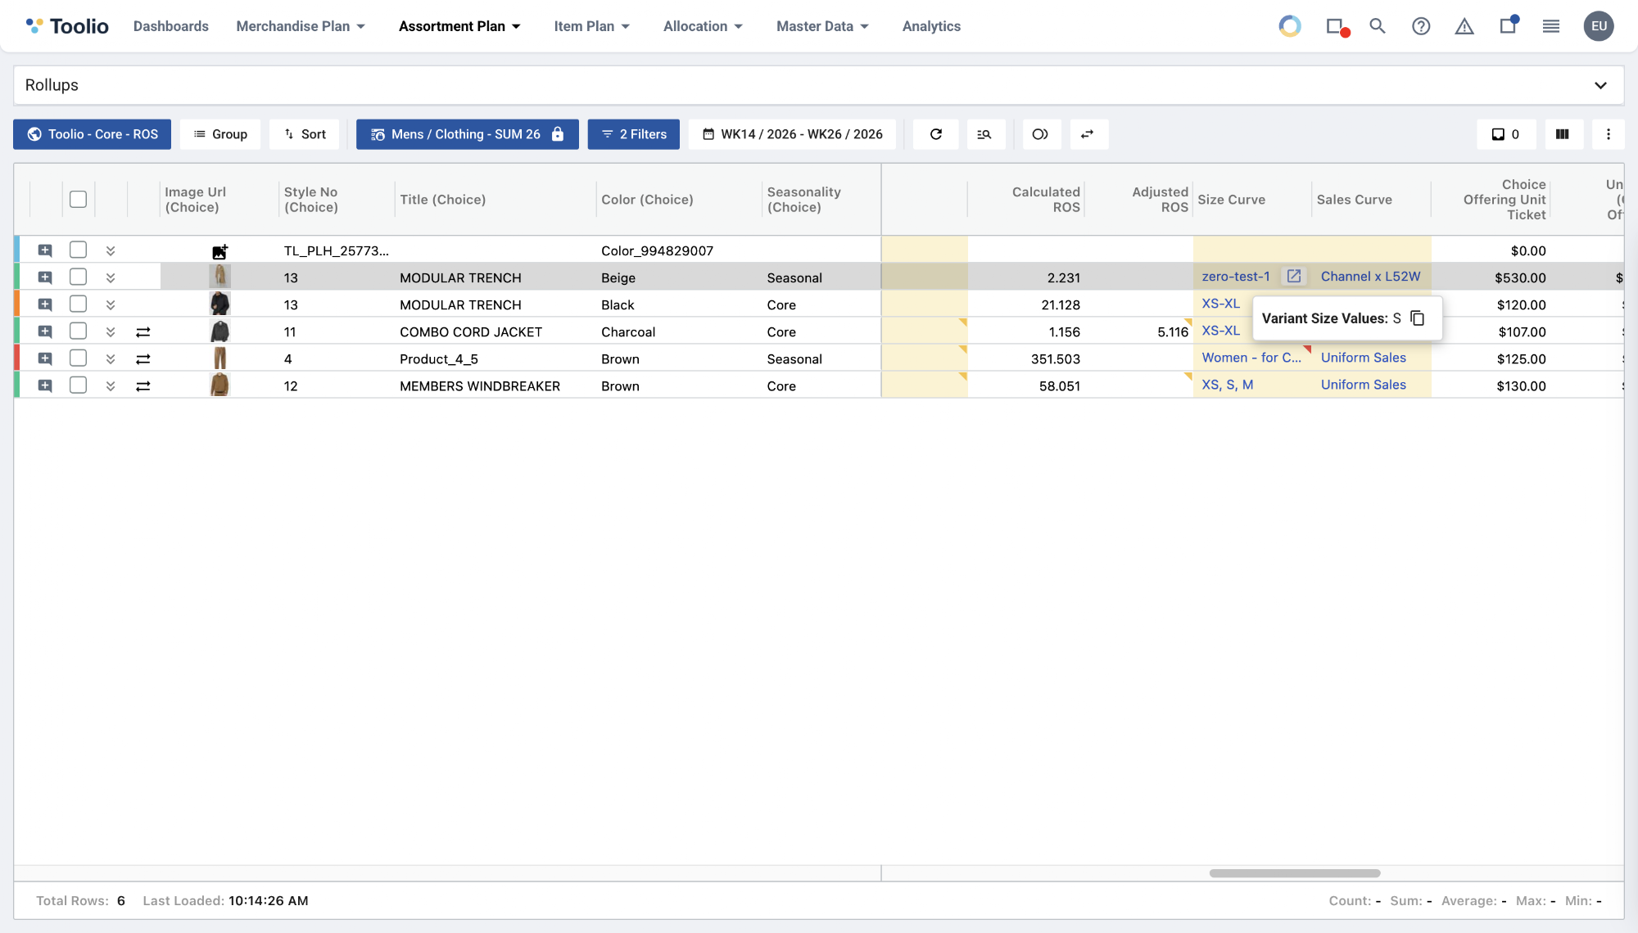Viewport: 1638px width, 933px height.
Task: Check the COMBO CORD JACKET row checkbox
Action: tap(78, 331)
